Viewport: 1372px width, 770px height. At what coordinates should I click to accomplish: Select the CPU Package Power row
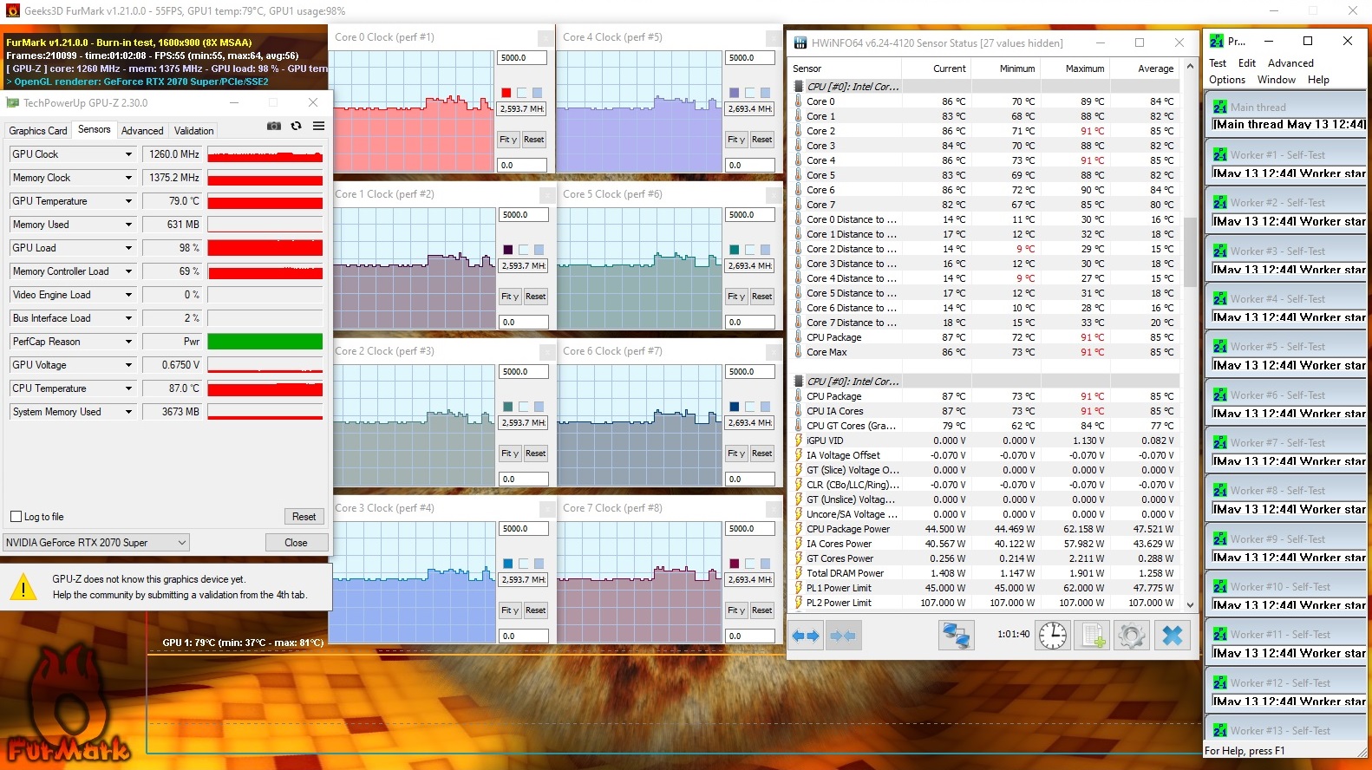[x=985, y=529]
